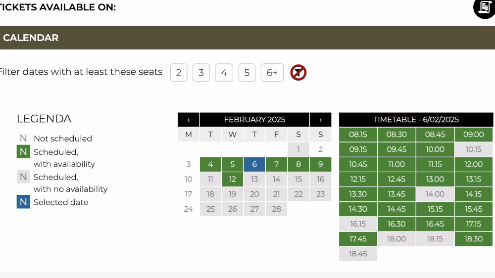Clear the seat filter with the red icon
Image resolution: width=495 pixels, height=278 pixels.
[x=298, y=73]
